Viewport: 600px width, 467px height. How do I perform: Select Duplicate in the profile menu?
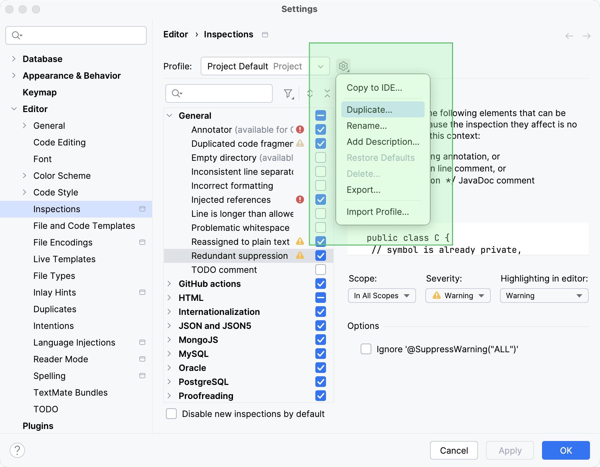pos(369,109)
